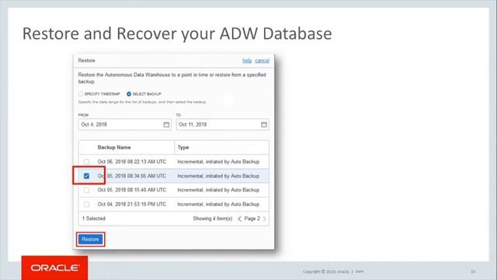
Task: Click the Restore button
Action: [90, 240]
